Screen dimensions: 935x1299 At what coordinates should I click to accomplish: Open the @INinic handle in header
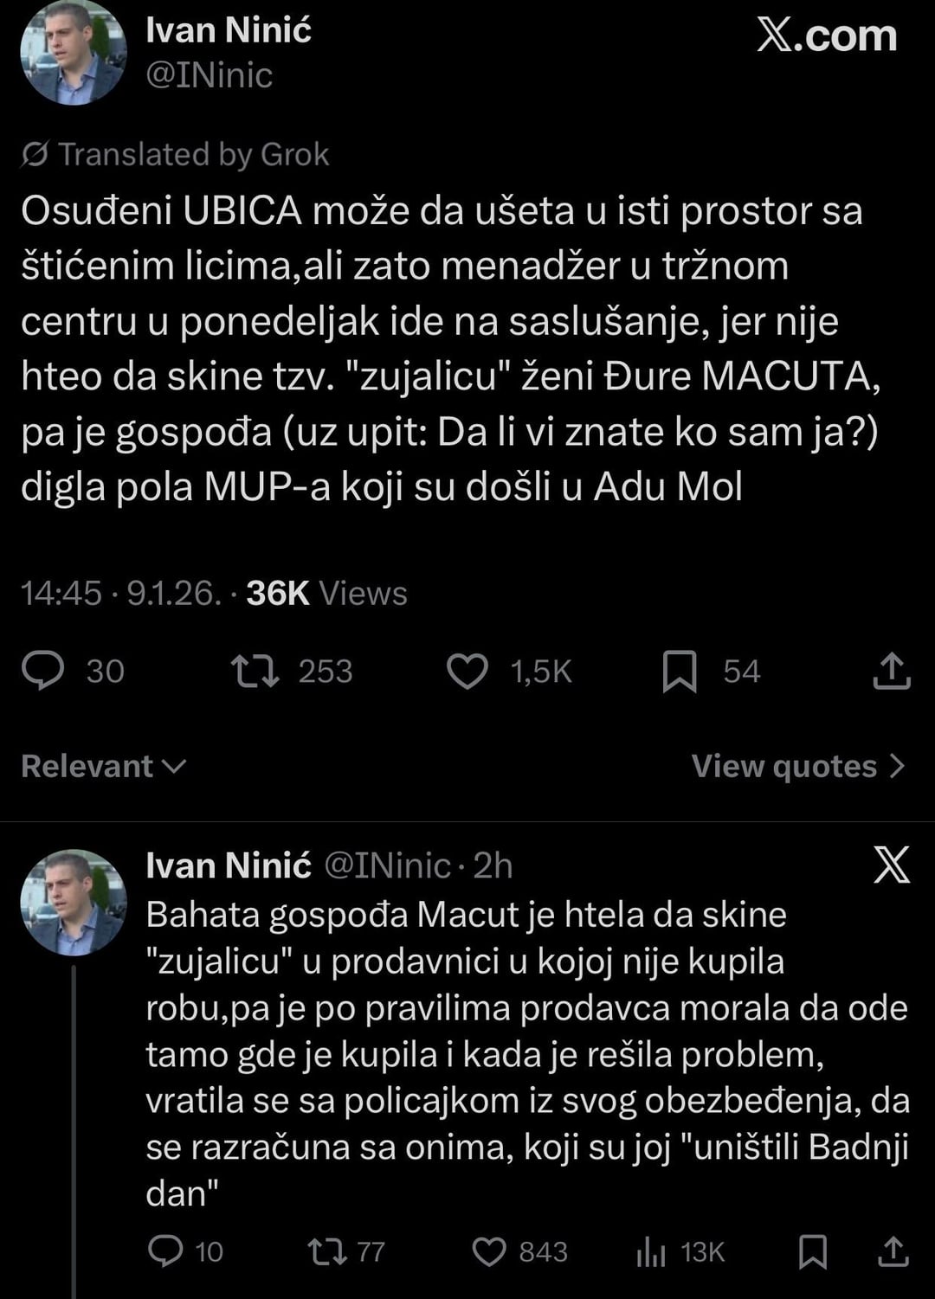click(209, 75)
